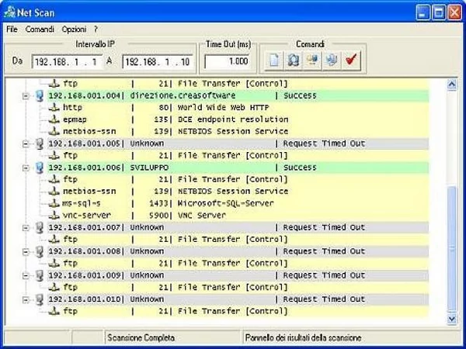Open the Opzioni menu
This screenshot has width=466, height=349.
click(74, 29)
